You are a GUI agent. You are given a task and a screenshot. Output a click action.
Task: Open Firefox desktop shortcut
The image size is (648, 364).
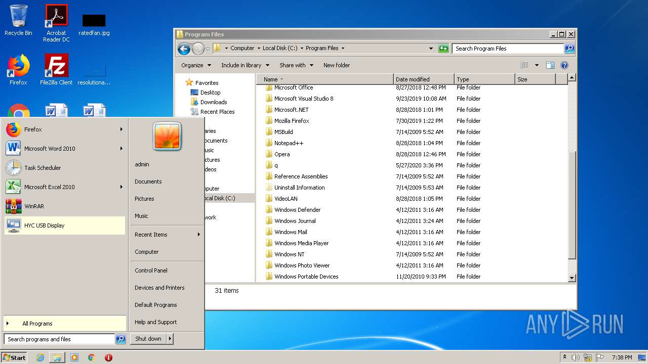tap(18, 70)
